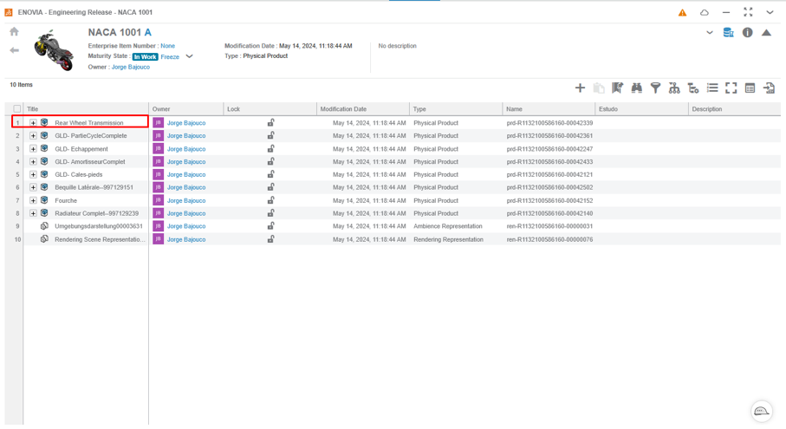Click the lock icon for GLD- Echappement
The image size is (786, 429).
pos(270,148)
